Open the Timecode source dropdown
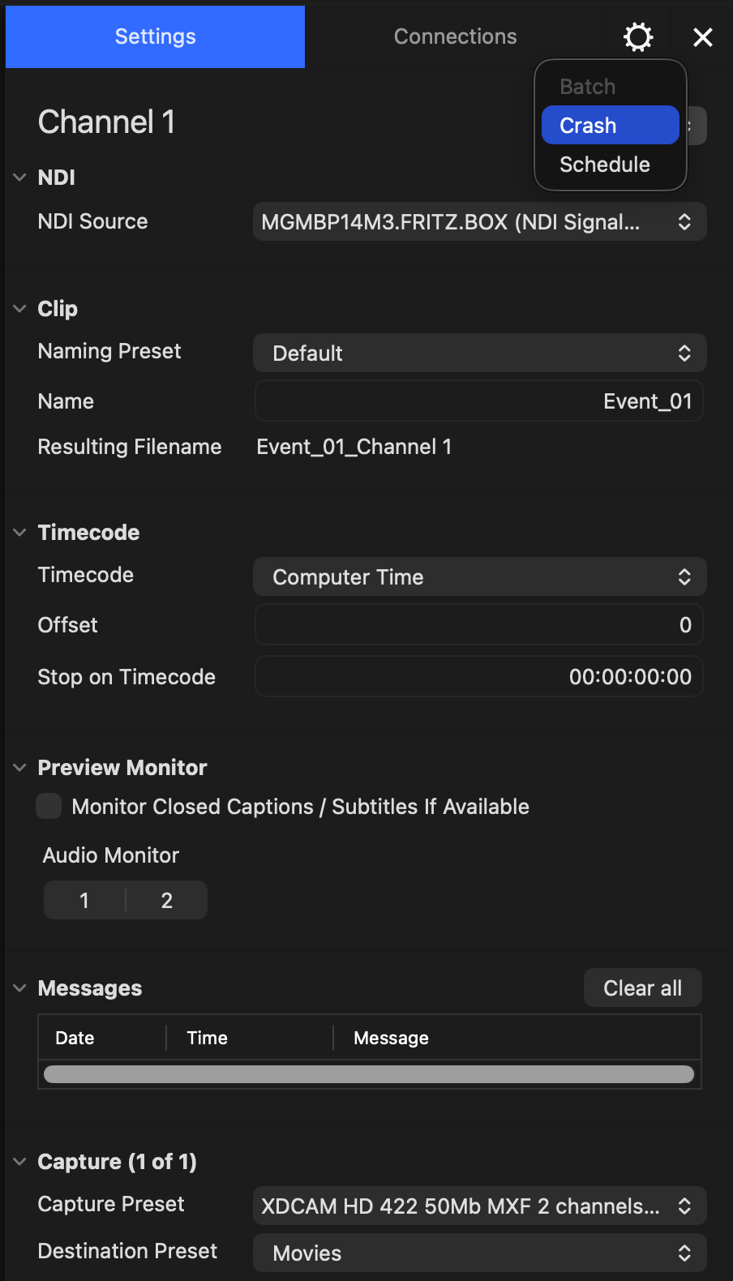Viewport: 733px width, 1281px height. 480,577
